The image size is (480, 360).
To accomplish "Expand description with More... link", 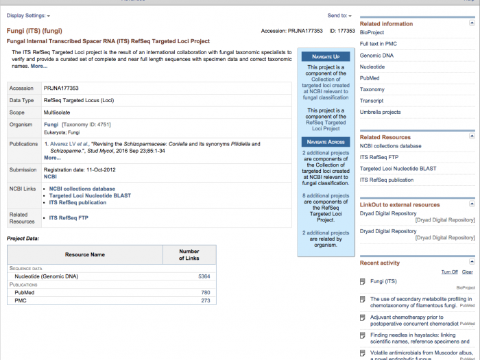I will click(x=39, y=66).
